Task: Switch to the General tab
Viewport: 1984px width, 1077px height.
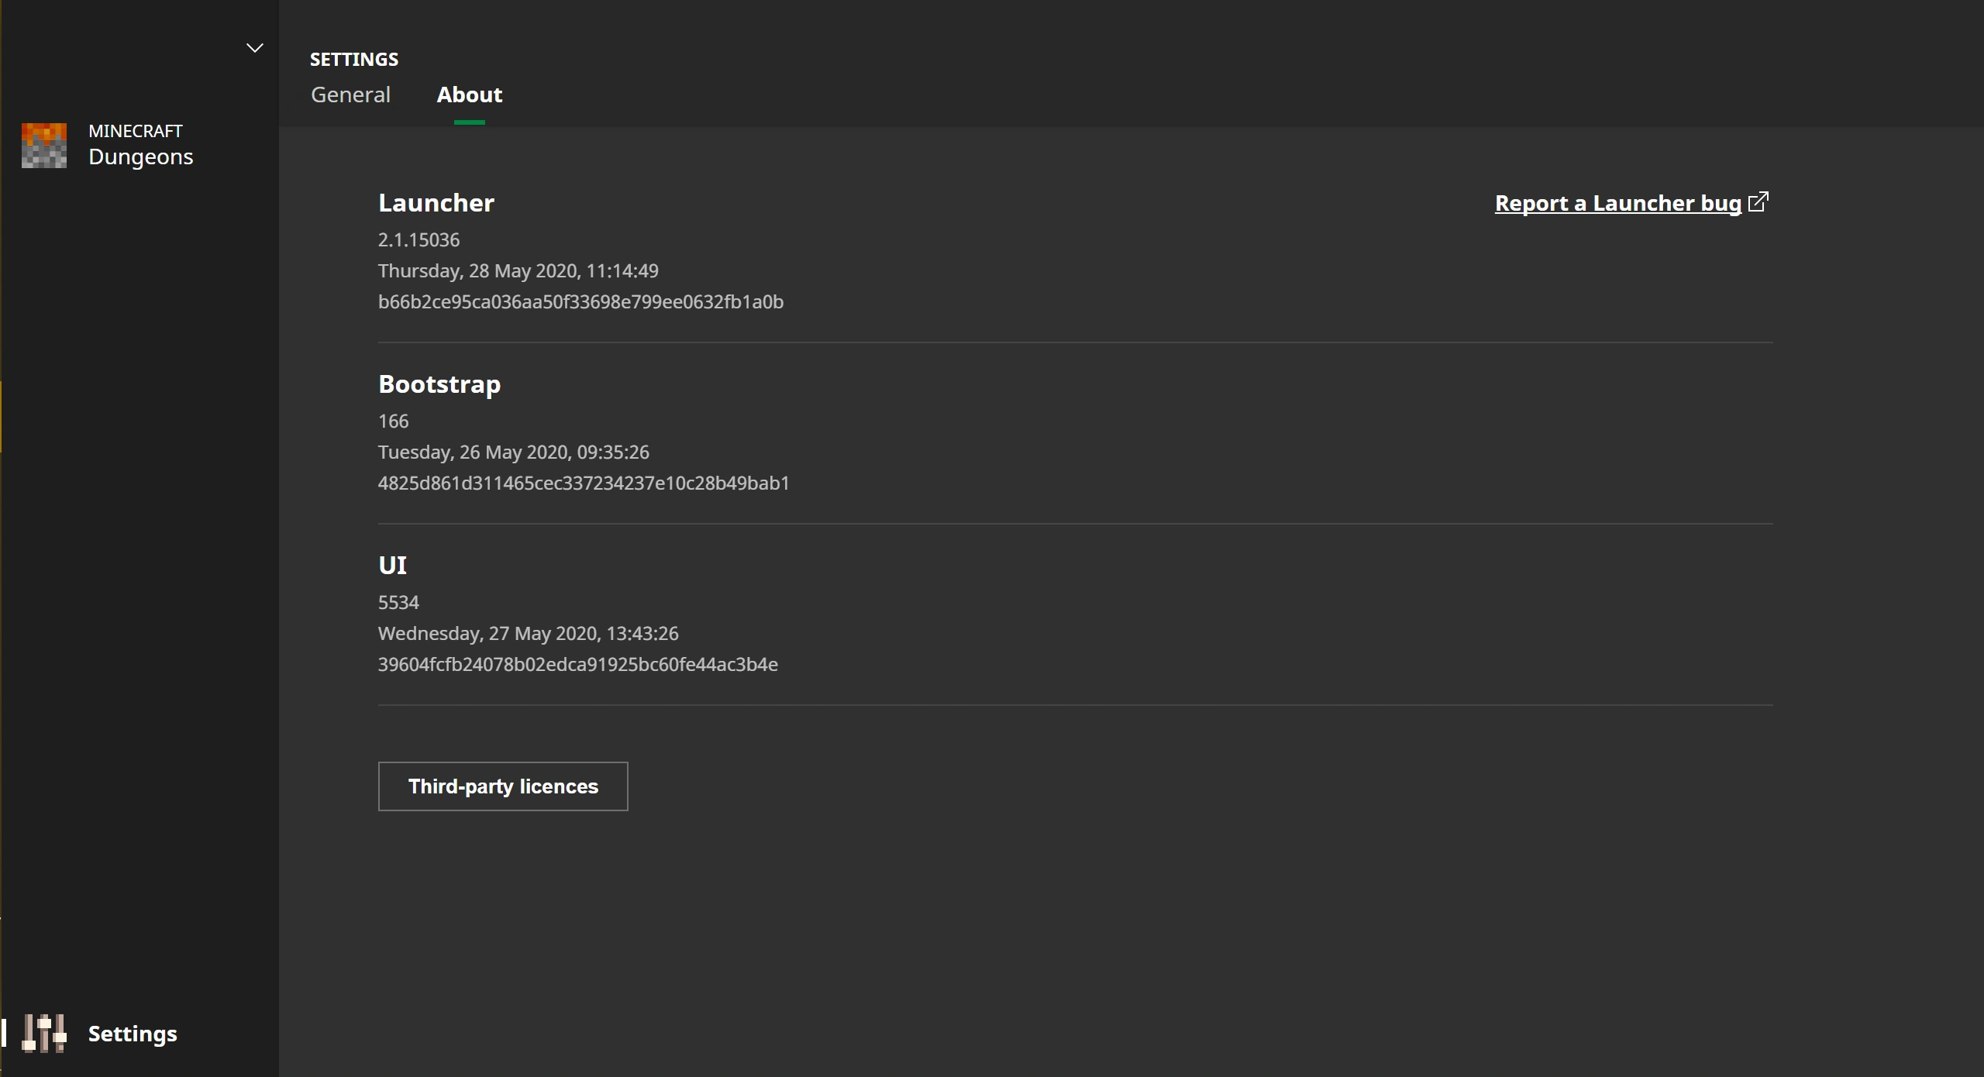Action: pyautogui.click(x=350, y=95)
